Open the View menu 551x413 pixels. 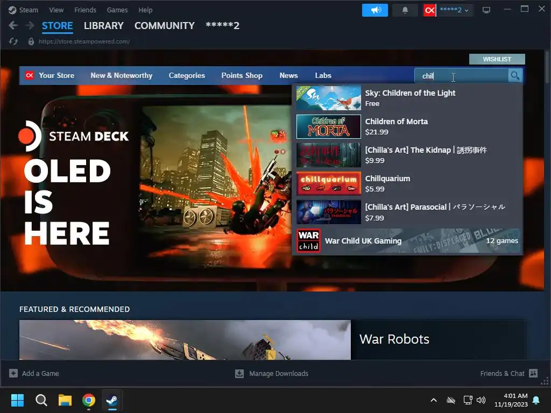[56, 10]
